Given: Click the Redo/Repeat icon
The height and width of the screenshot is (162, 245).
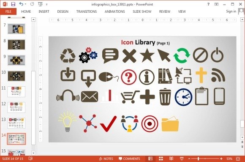Looking at the screenshot, I should click(32, 4).
